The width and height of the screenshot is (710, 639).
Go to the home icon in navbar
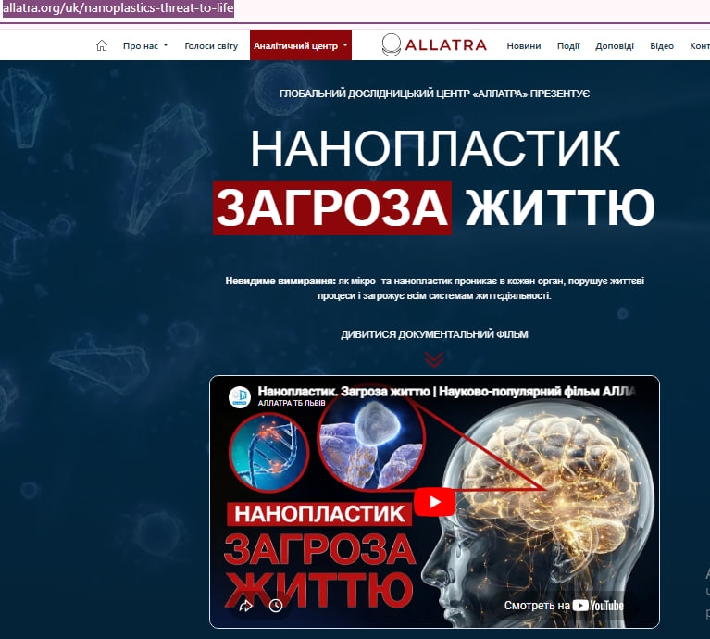102,45
